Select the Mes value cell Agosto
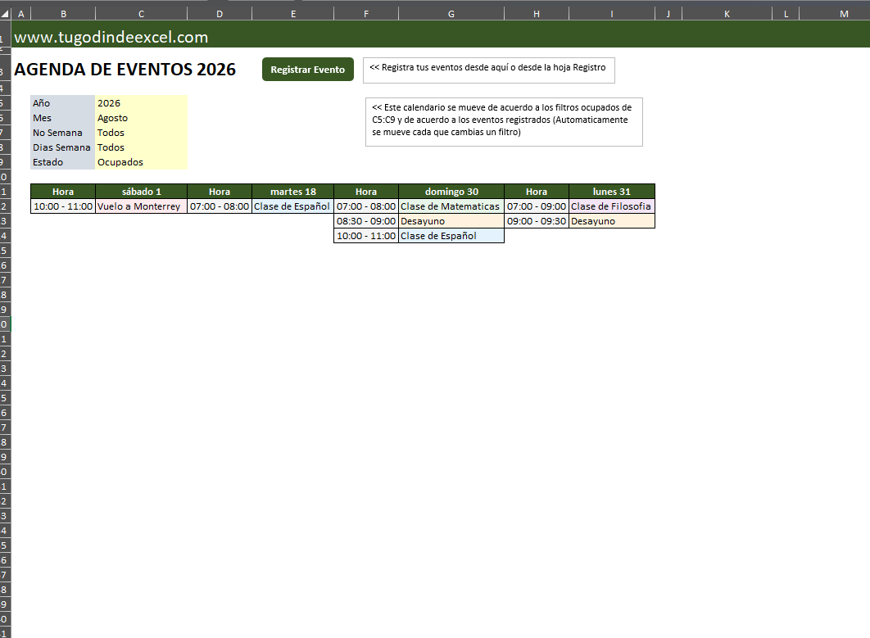Viewport: 870px width, 638px height. [142, 118]
